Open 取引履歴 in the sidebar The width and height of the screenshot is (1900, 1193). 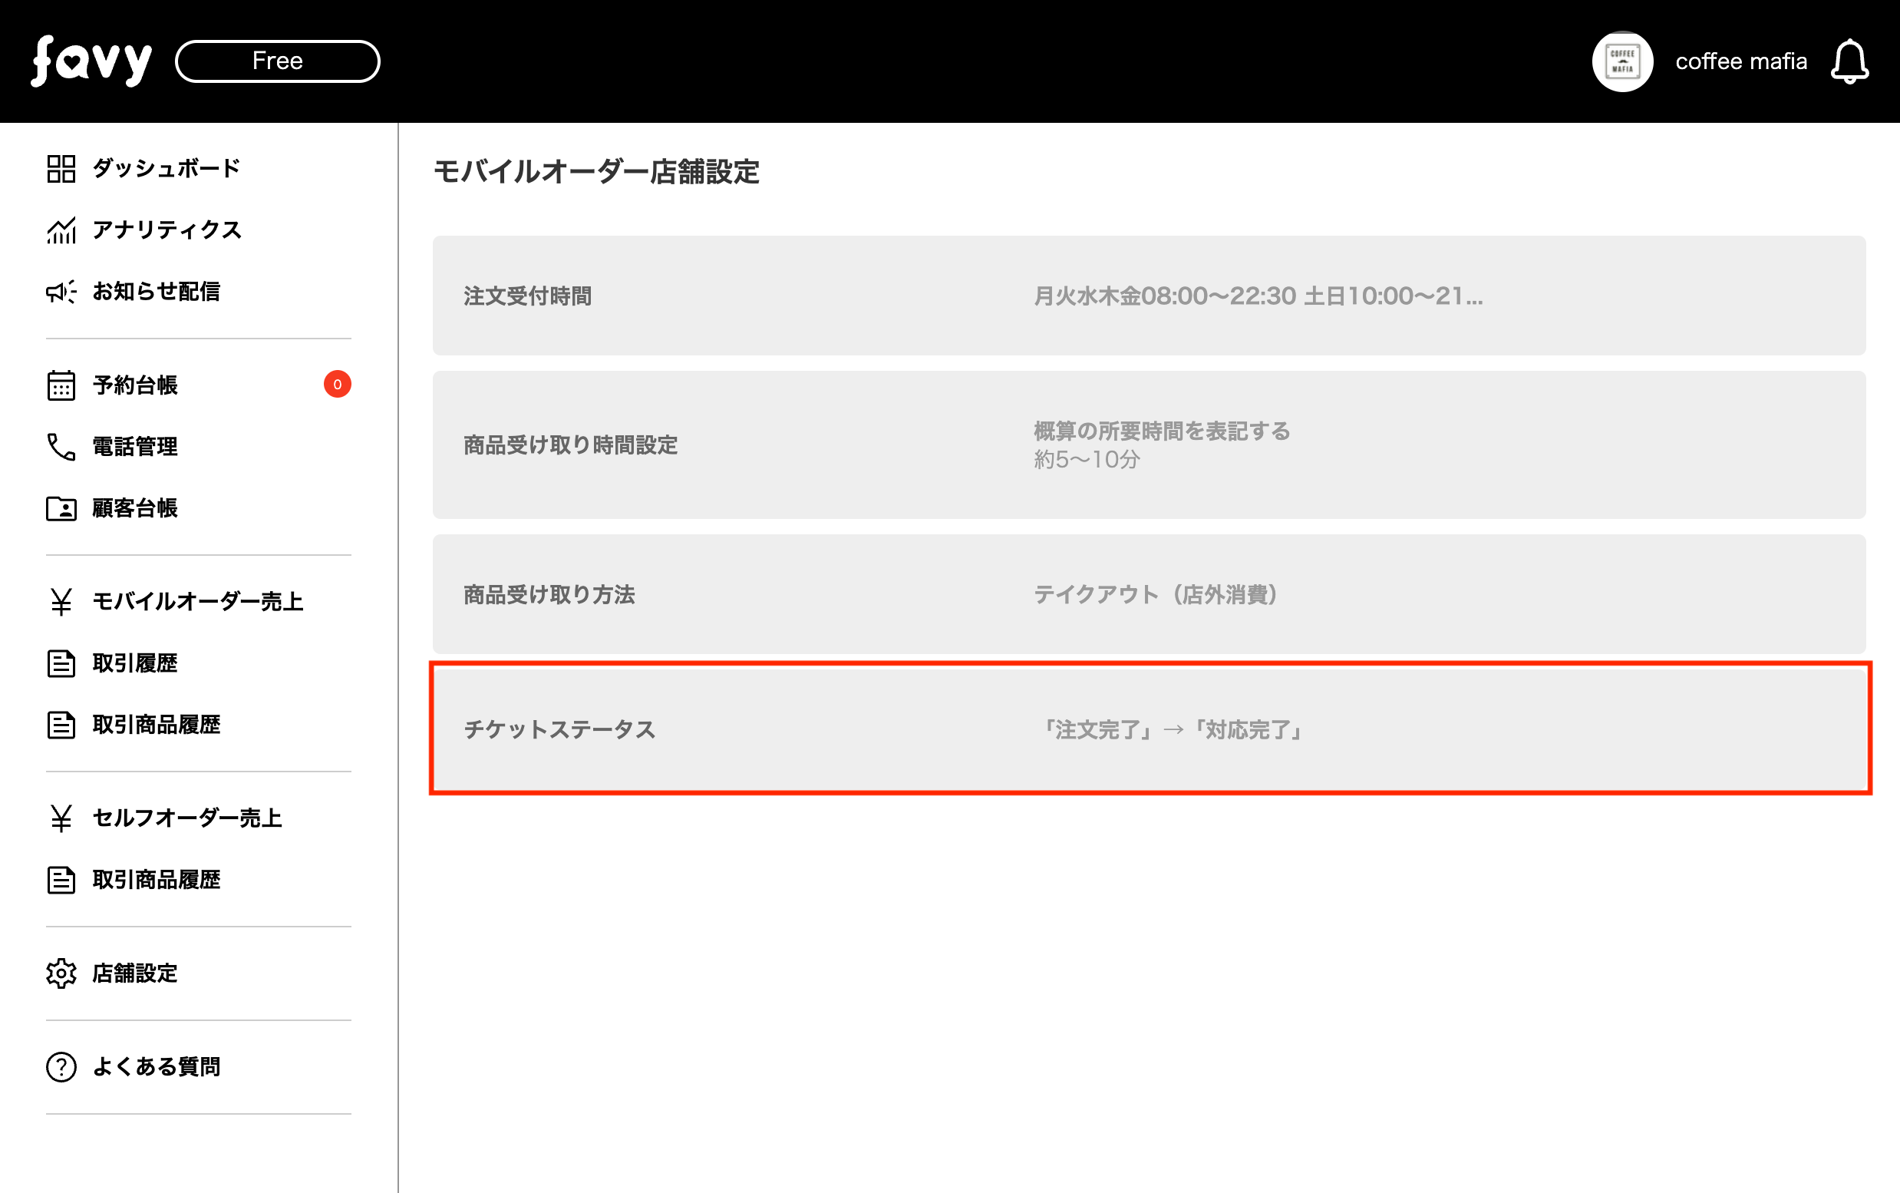tap(135, 663)
